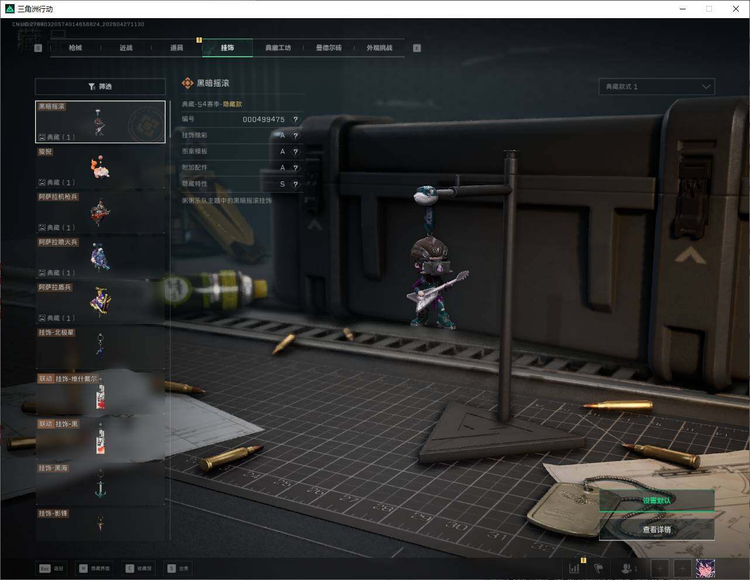
Task: Click the second empty teammate plus slot
Action: 682,568
